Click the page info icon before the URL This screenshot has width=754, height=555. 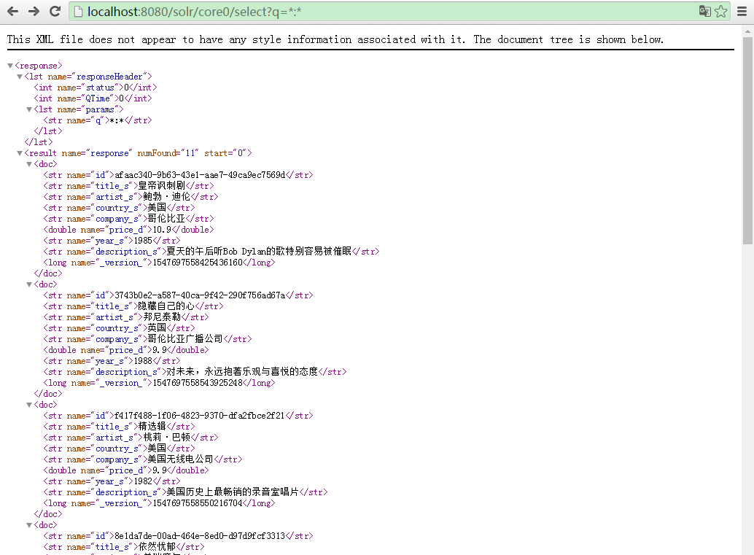point(78,12)
